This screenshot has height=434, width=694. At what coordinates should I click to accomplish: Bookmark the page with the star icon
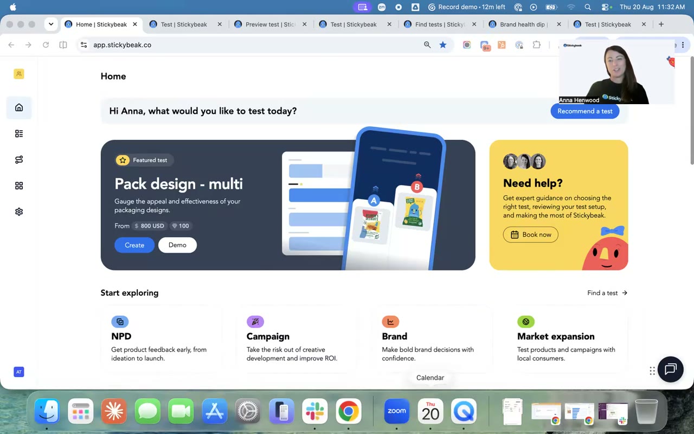(443, 45)
